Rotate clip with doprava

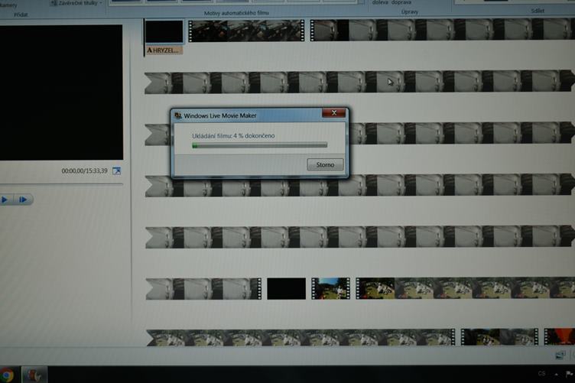coord(401,2)
